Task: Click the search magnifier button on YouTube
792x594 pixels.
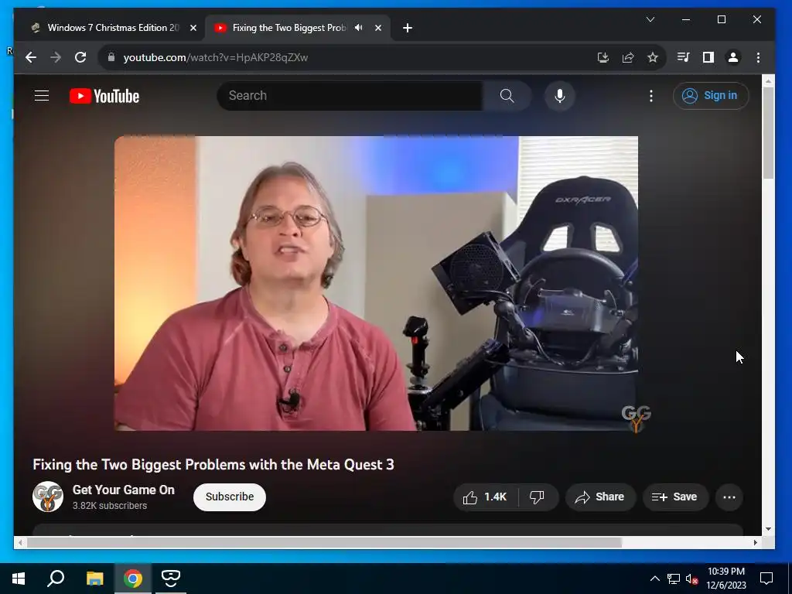Action: point(507,95)
